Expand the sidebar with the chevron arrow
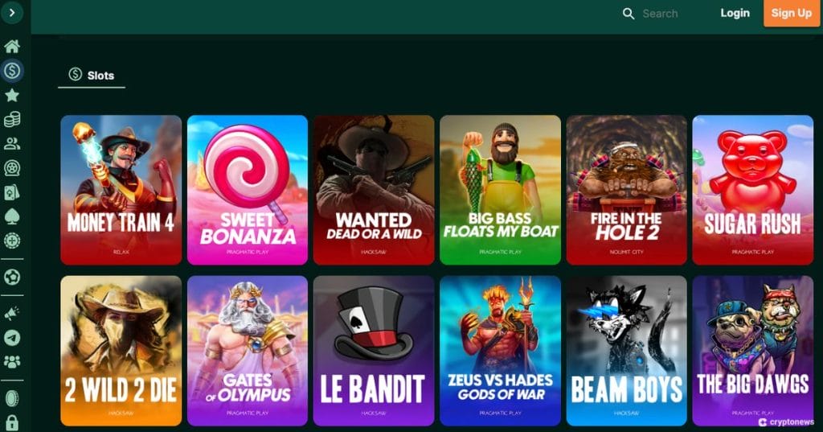823x432 pixels. [x=12, y=13]
